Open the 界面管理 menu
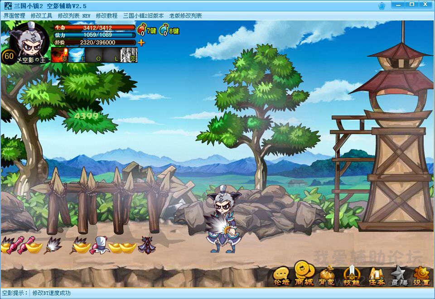 14,16
